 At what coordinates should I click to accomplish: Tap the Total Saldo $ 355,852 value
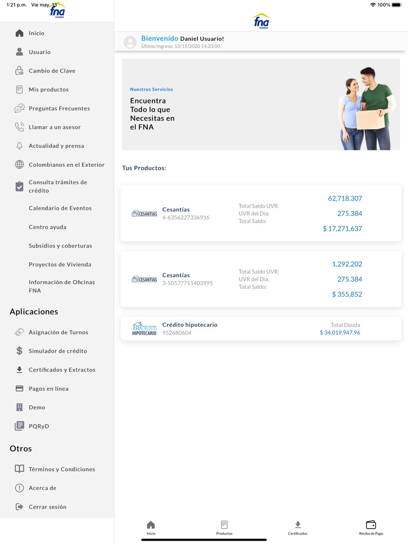click(347, 294)
